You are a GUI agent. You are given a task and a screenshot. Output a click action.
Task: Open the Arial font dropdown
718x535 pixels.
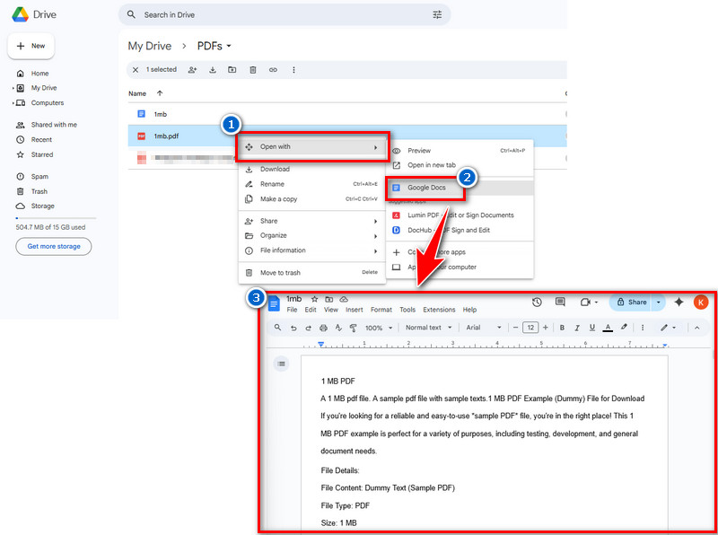484,328
